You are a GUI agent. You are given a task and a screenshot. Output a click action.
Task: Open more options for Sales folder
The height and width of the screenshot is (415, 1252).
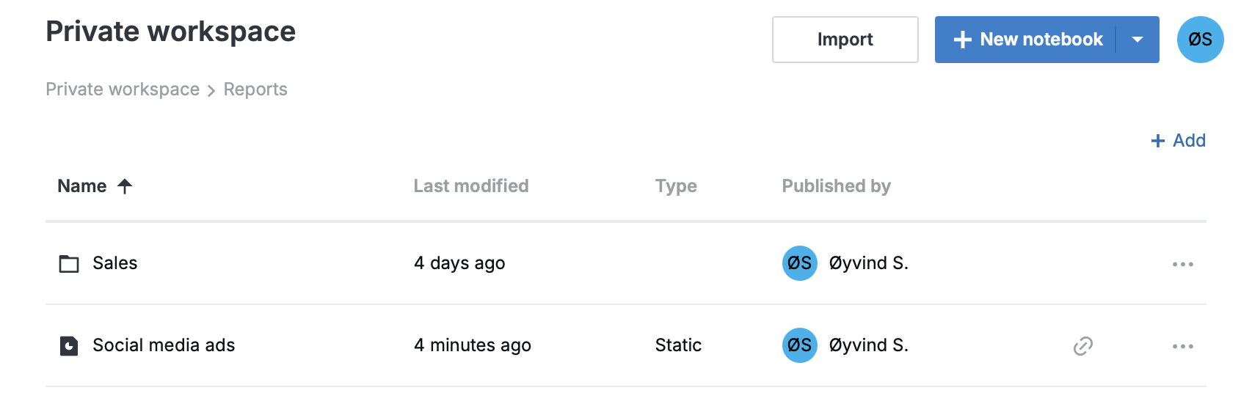click(1182, 264)
